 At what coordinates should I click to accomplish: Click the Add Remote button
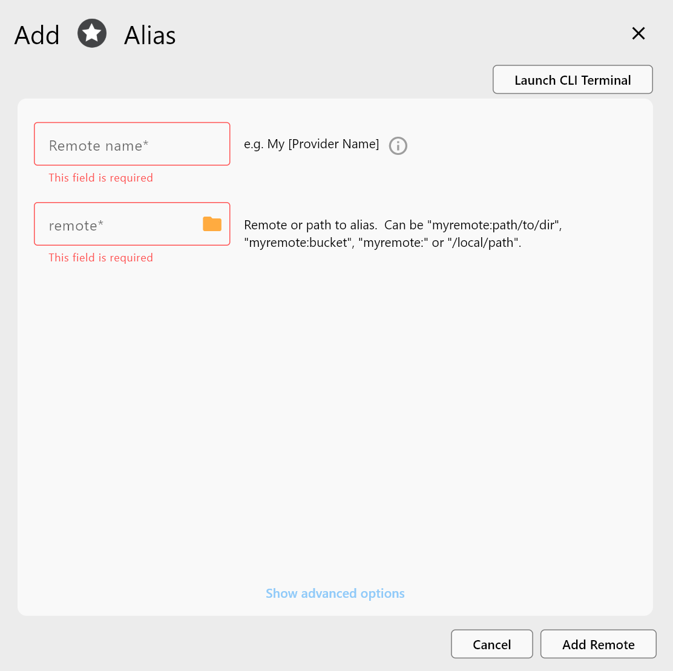click(x=598, y=644)
